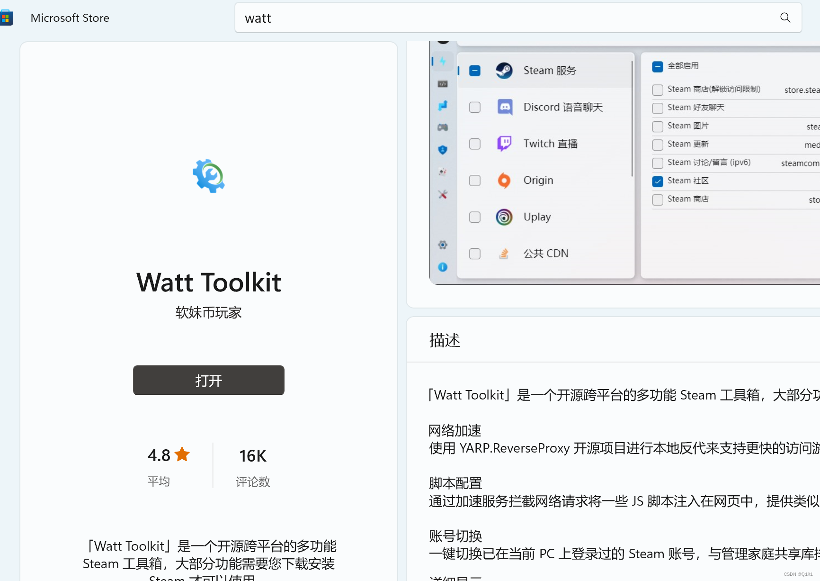
Task: Check the bottom Steam 商店 checkbox
Action: [x=658, y=200]
